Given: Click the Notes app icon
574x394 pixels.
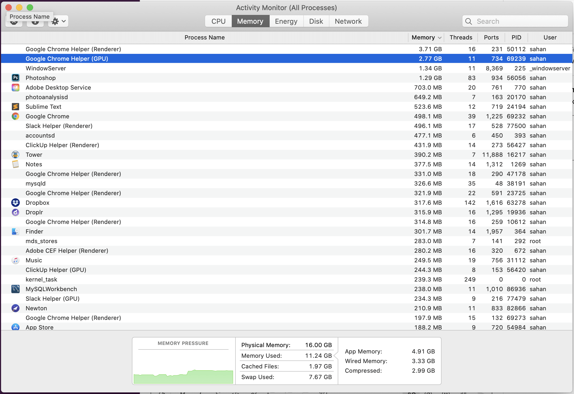Looking at the screenshot, I should pyautogui.click(x=15, y=164).
